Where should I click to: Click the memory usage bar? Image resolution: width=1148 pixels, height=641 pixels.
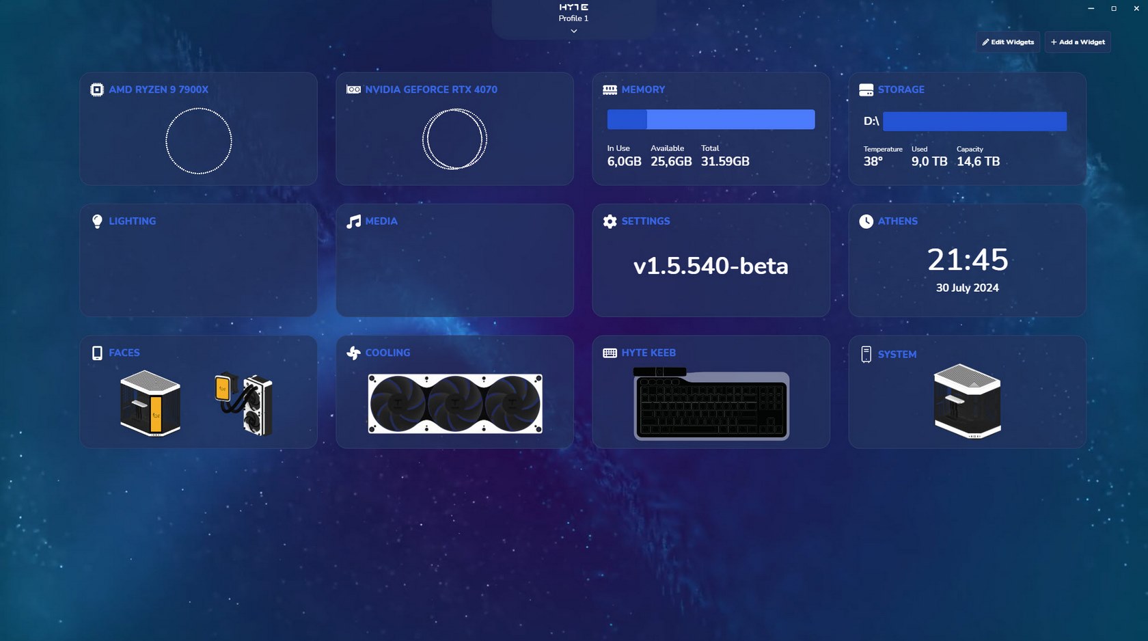pyautogui.click(x=711, y=120)
